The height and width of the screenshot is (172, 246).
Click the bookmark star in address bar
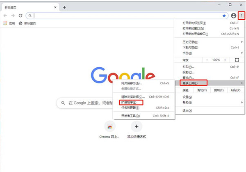click(224, 16)
